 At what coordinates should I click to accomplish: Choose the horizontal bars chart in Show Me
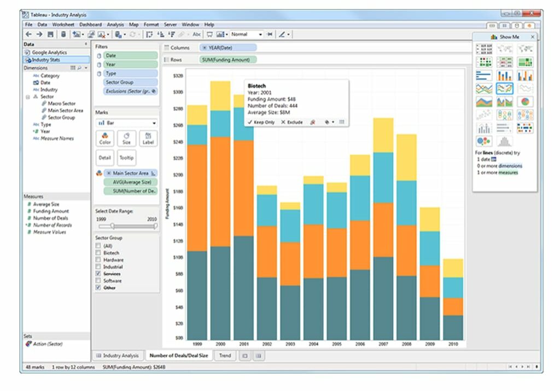tap(484, 75)
